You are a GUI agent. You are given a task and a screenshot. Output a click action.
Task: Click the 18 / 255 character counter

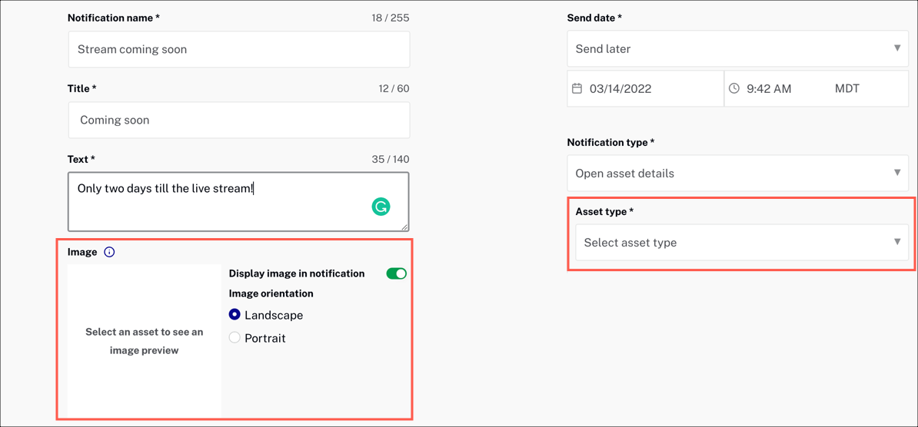(x=390, y=18)
